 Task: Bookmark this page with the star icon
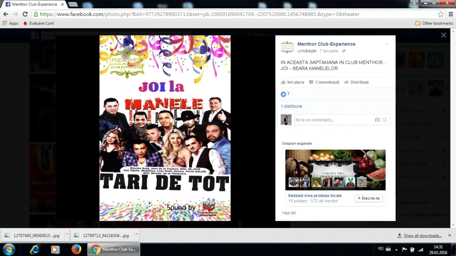pyautogui.click(x=441, y=14)
